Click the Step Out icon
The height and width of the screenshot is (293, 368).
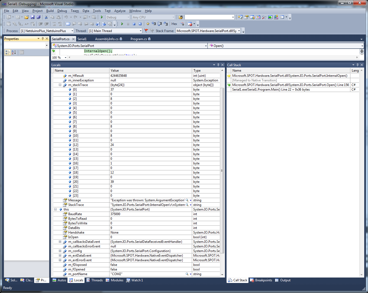tap(166, 24)
